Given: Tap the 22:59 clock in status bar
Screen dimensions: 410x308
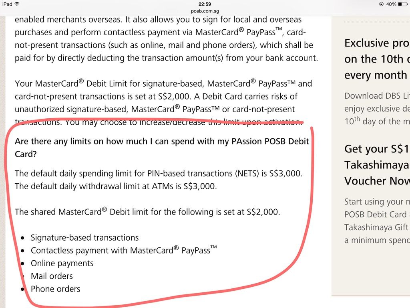Looking at the screenshot, I should [205, 4].
